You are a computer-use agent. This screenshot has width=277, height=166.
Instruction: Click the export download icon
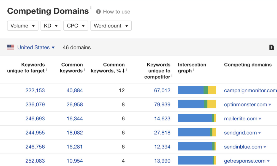click(x=271, y=47)
